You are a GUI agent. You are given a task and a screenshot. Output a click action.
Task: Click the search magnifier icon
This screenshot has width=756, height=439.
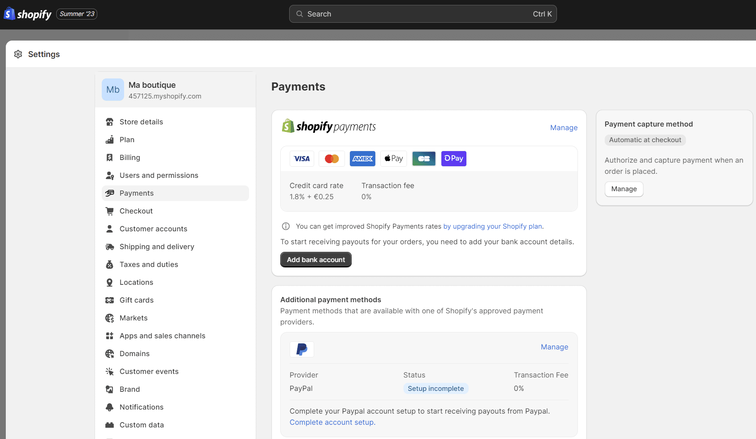pyautogui.click(x=299, y=14)
